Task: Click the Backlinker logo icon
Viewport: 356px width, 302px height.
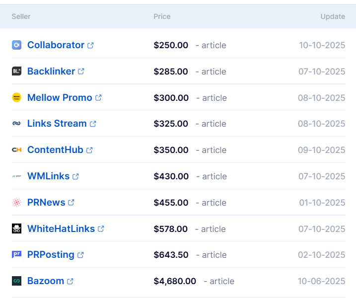Action: (x=16, y=72)
